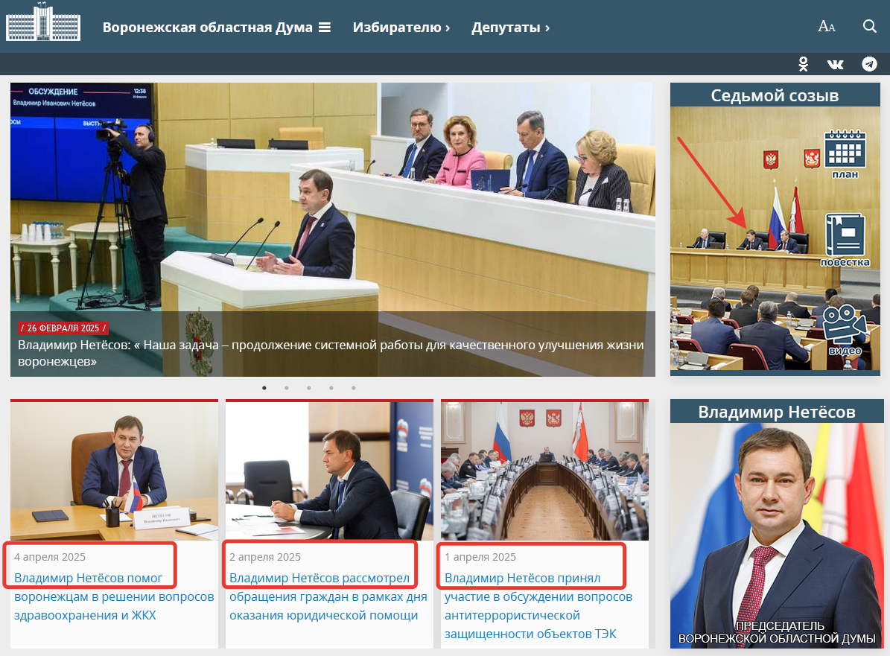Open the news headline about здравоохранения и ЖКХ
The image size is (890, 656).
pos(114,596)
